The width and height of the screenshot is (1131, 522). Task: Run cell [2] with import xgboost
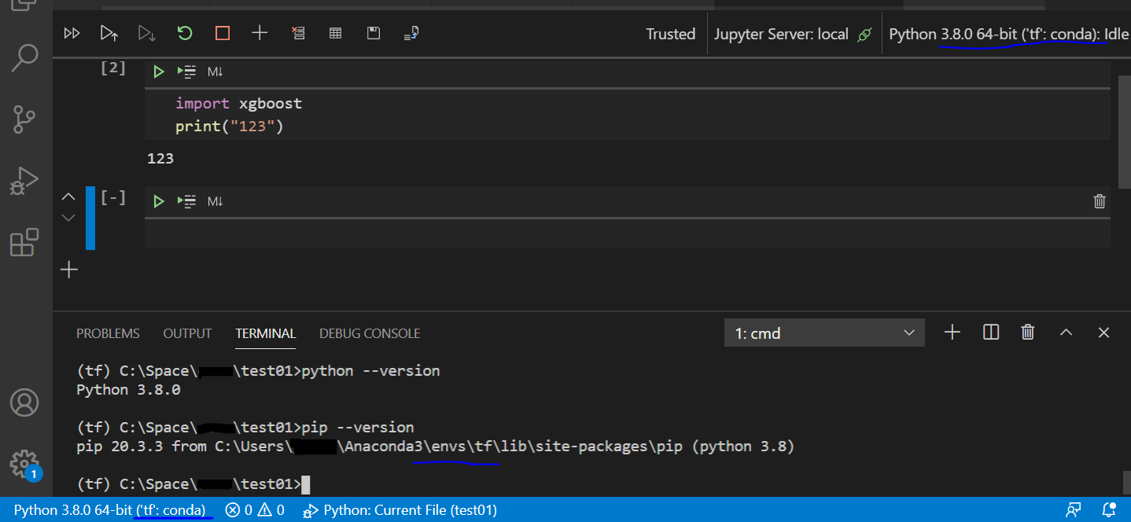(158, 72)
